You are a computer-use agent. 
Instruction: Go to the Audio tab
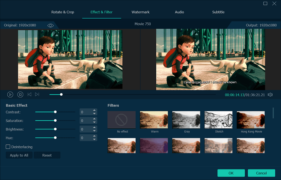(179, 12)
